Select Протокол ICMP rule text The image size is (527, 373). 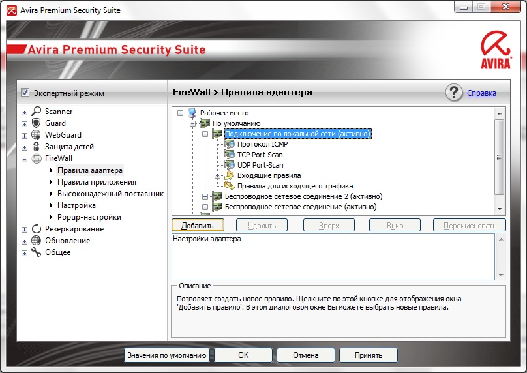tap(262, 144)
